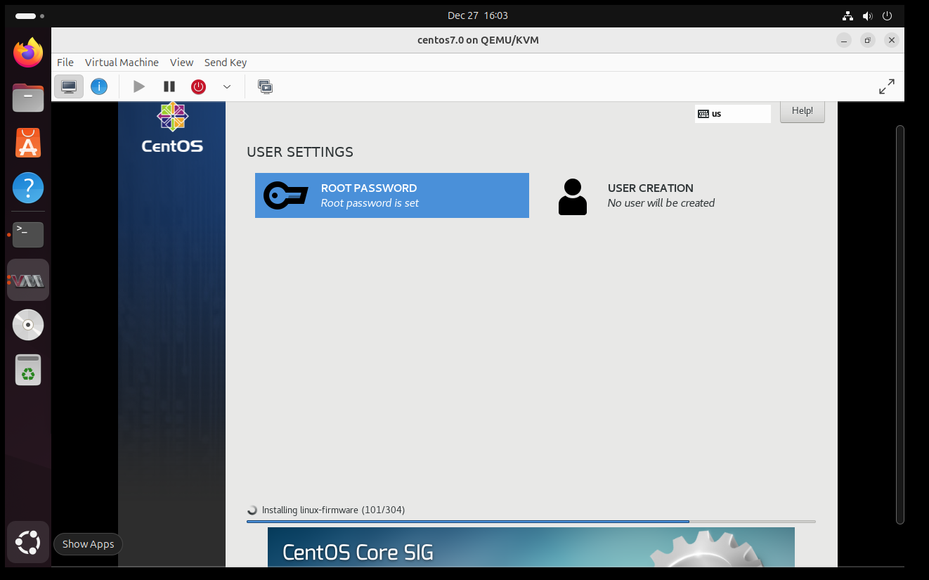Click the Activities workspace indicator

click(30, 15)
